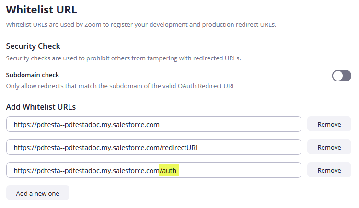The width and height of the screenshot is (359, 208).
Task: Click the Whitelist URL page heading
Action: click(x=41, y=9)
